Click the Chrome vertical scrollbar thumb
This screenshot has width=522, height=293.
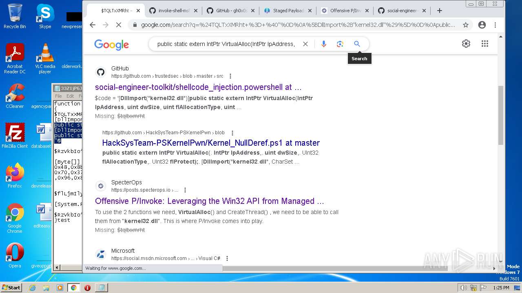point(501,115)
